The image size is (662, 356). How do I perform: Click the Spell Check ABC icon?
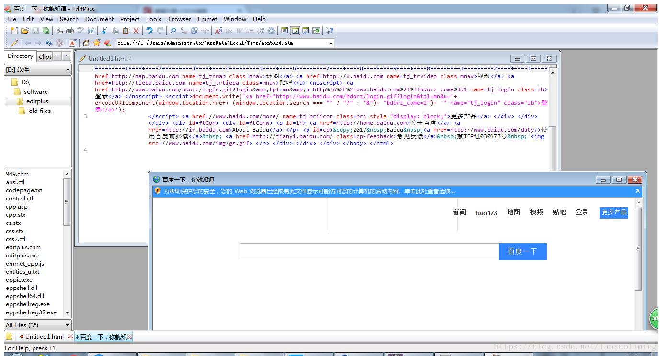[x=80, y=31]
